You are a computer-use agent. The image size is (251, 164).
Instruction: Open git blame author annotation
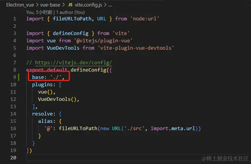pos(55,12)
